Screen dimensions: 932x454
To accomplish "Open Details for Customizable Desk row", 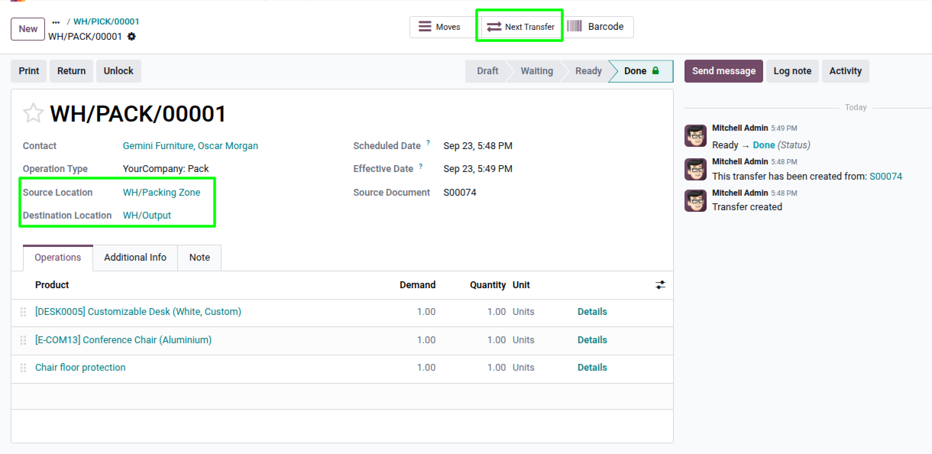I will 592,312.
